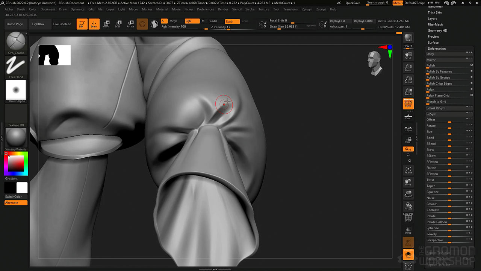Toggle Transp transparency mode
Screen dimensions: 481x271
click(x=408, y=230)
